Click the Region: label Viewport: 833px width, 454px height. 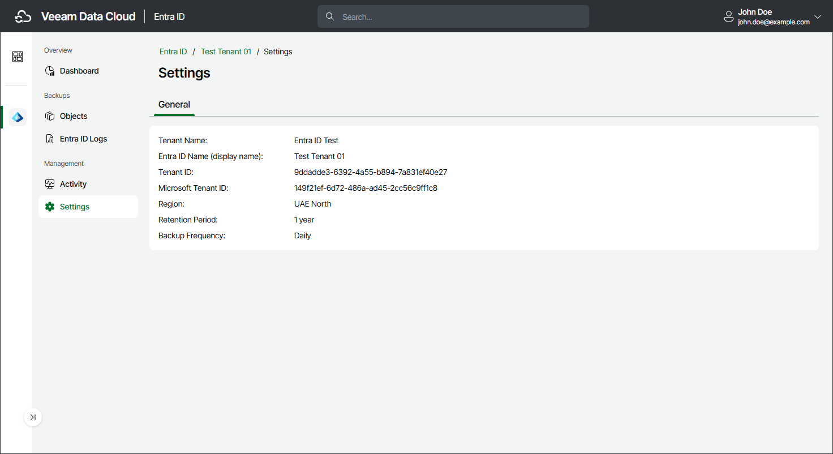[x=171, y=204]
